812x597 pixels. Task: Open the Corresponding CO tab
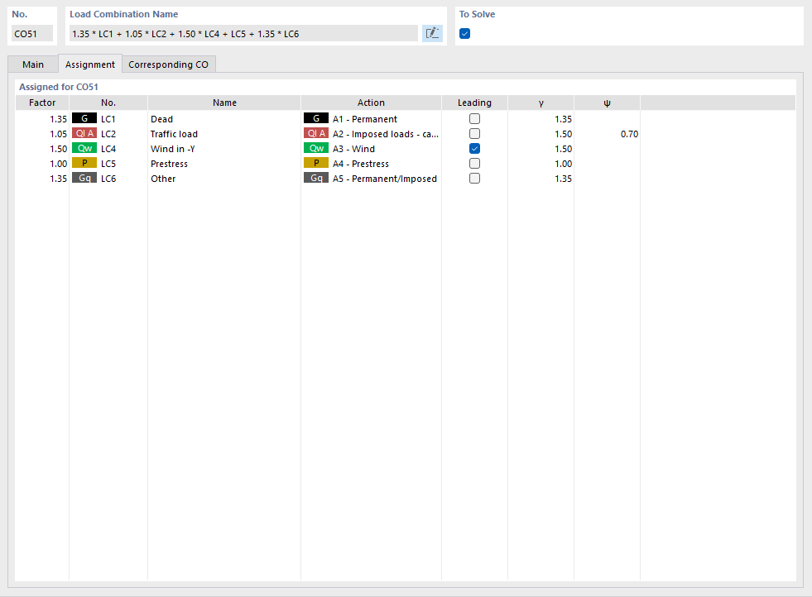pyautogui.click(x=169, y=64)
